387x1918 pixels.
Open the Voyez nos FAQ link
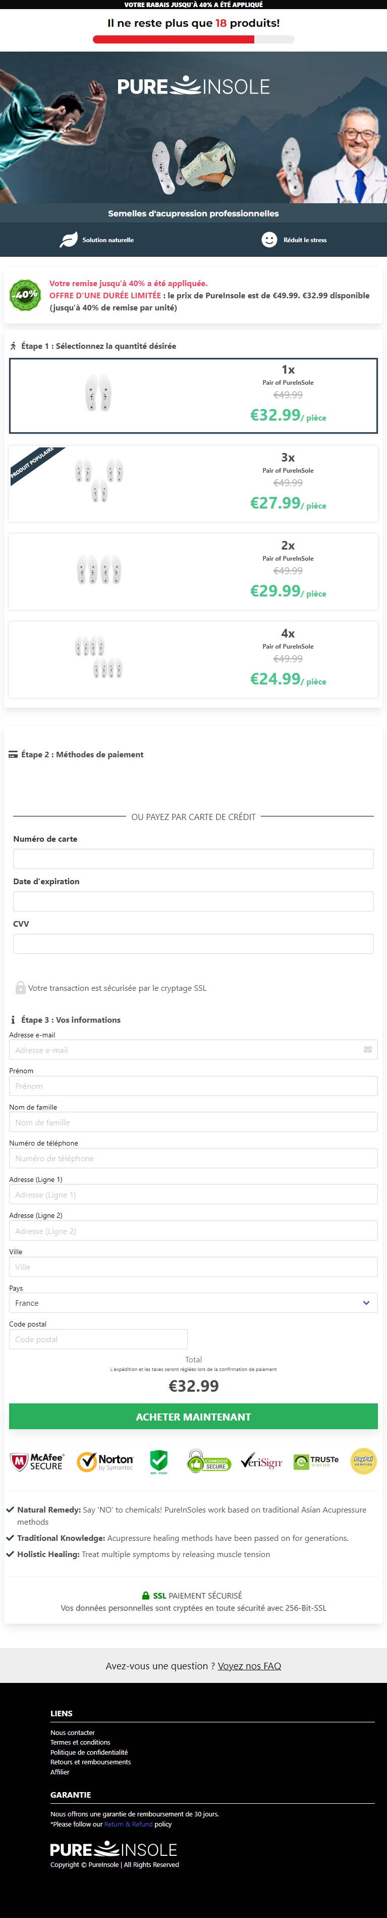click(250, 1666)
